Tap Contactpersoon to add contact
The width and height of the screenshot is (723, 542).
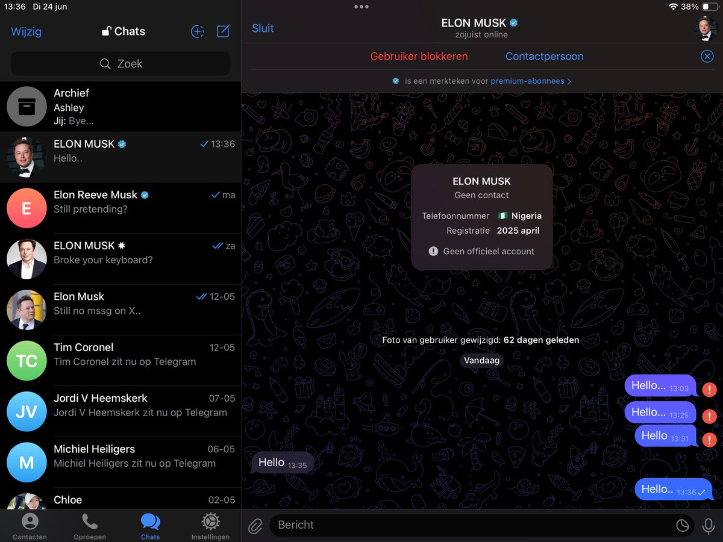click(544, 56)
